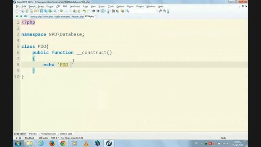Open the Project menu

coord(102,7)
